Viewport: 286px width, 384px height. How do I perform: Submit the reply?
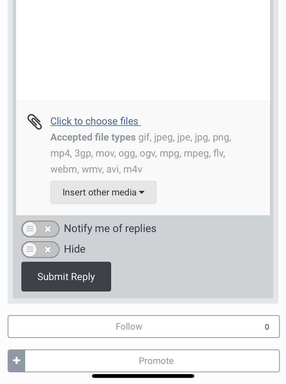click(x=66, y=276)
